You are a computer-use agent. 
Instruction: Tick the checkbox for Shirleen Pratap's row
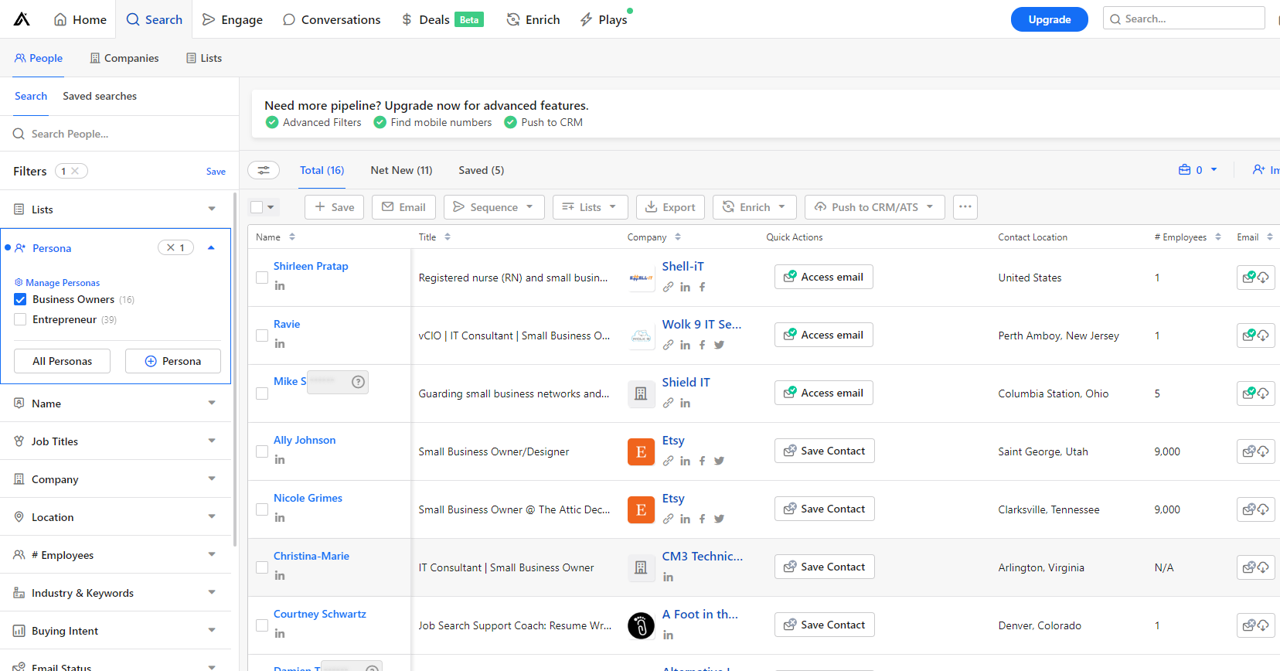coord(262,278)
